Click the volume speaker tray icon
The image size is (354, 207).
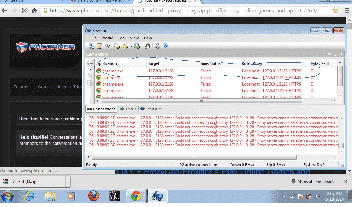(x=317, y=197)
